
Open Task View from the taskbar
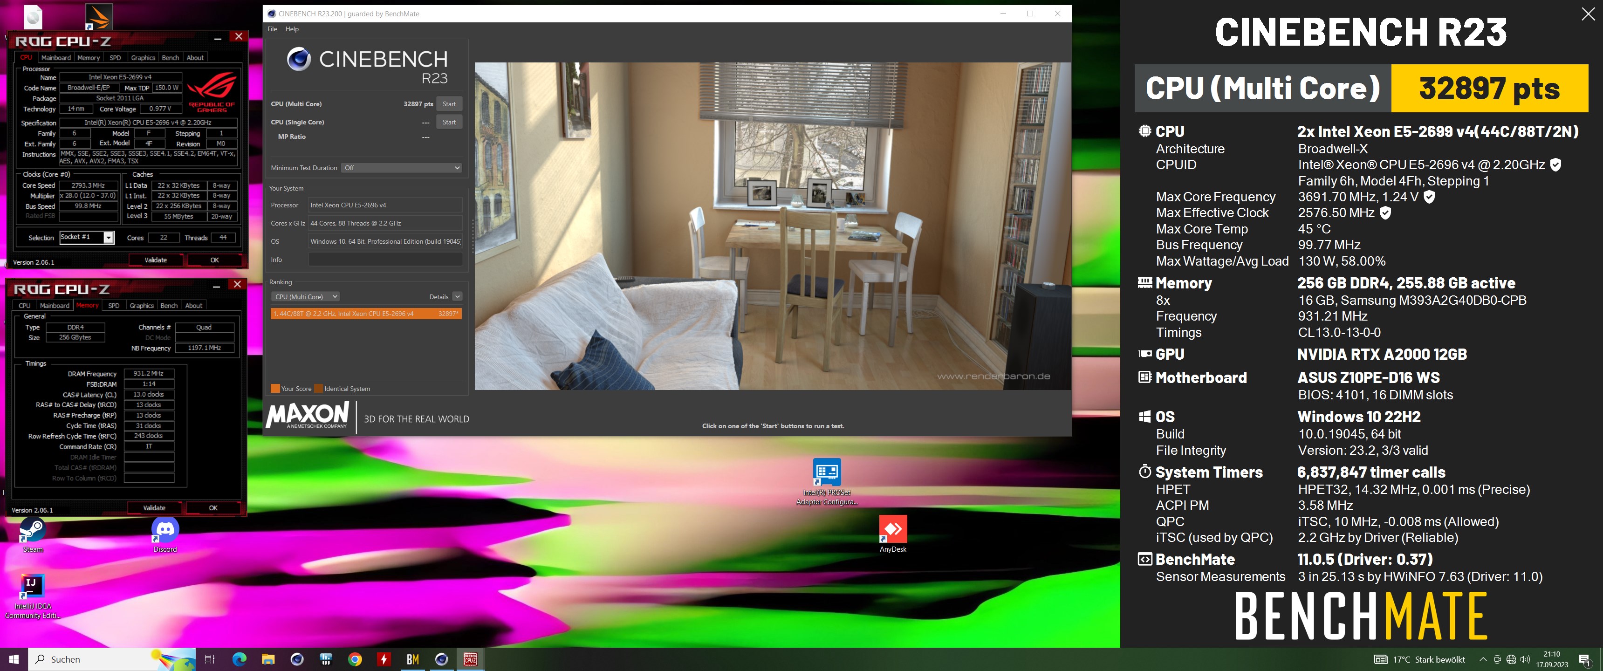coord(210,659)
